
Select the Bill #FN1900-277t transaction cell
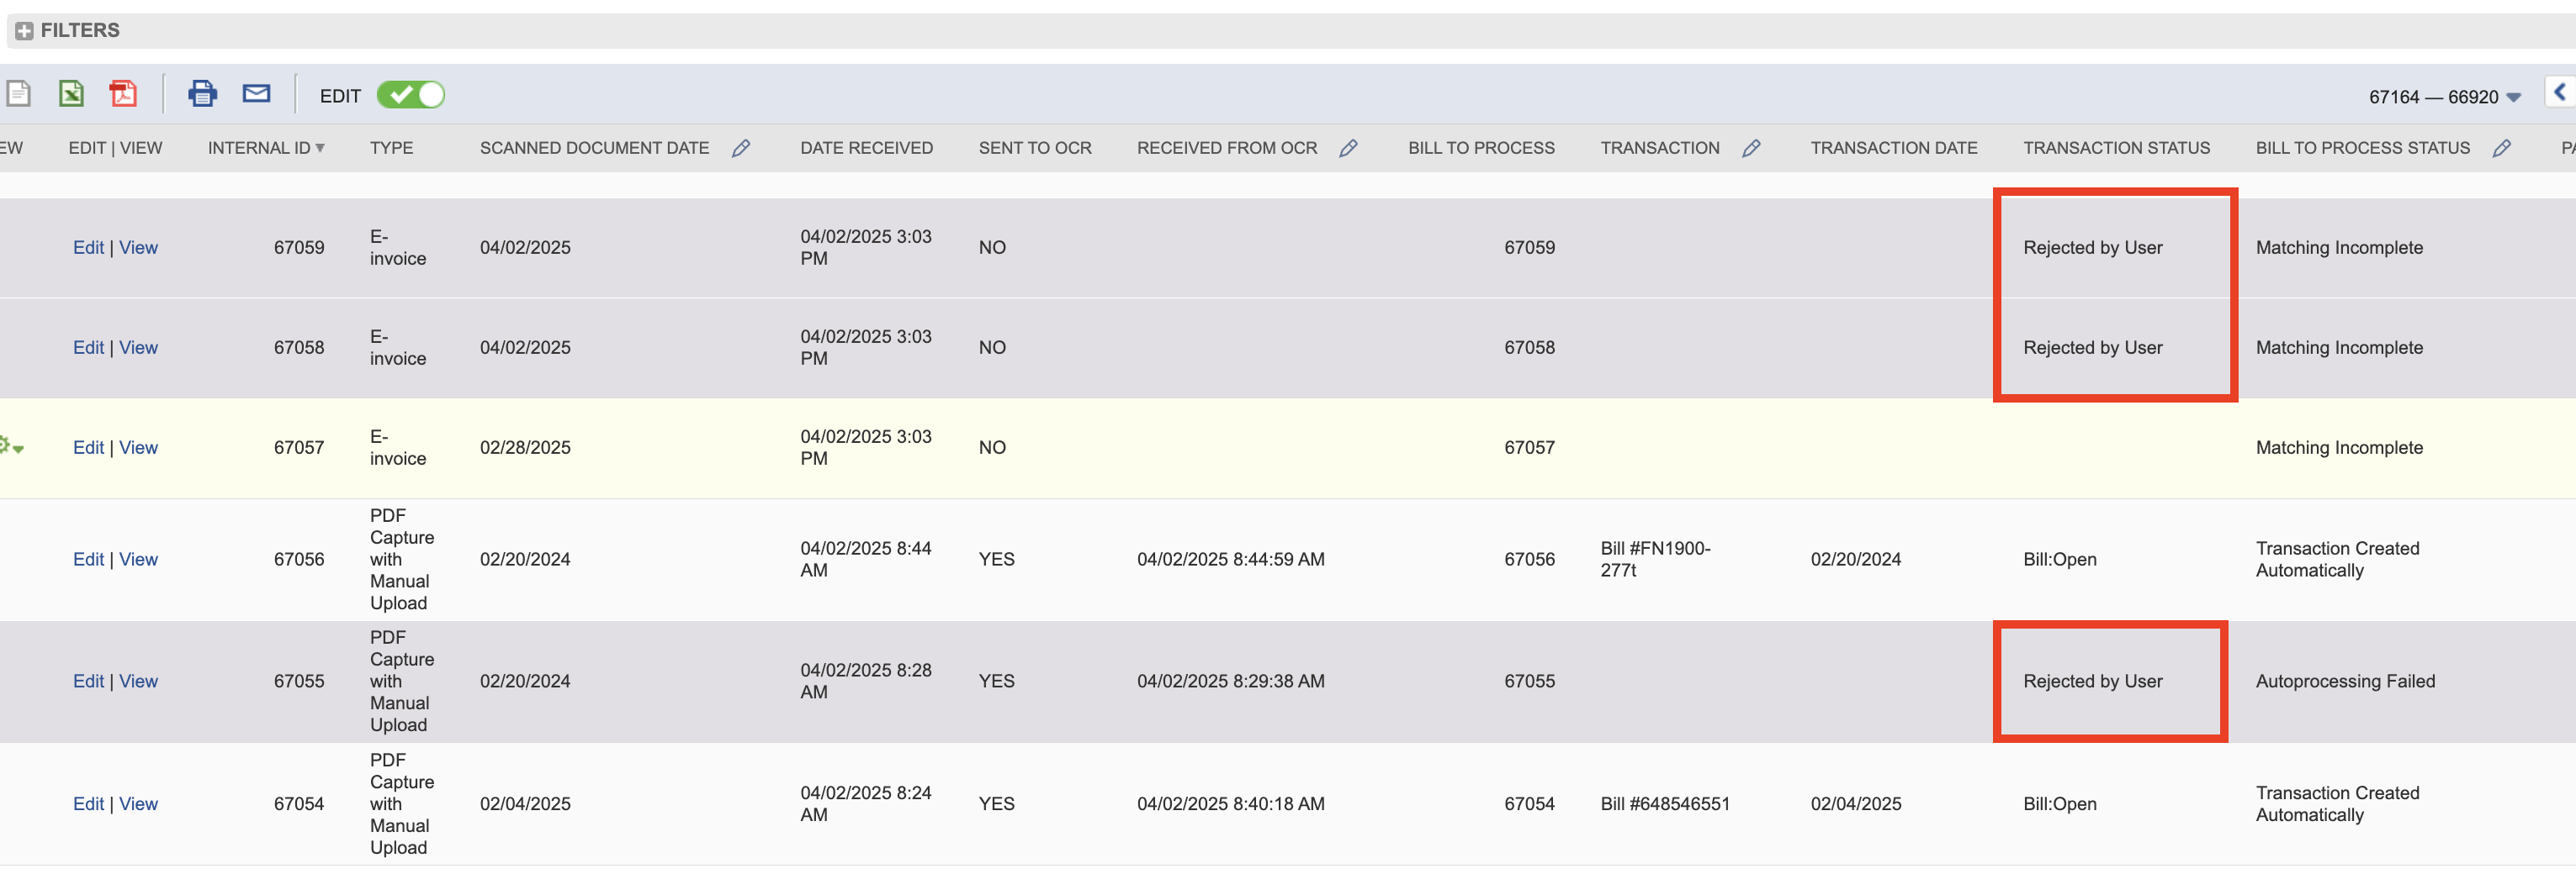click(1655, 560)
